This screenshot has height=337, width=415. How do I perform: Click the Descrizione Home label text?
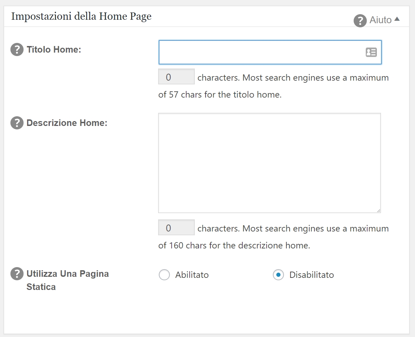pos(67,123)
